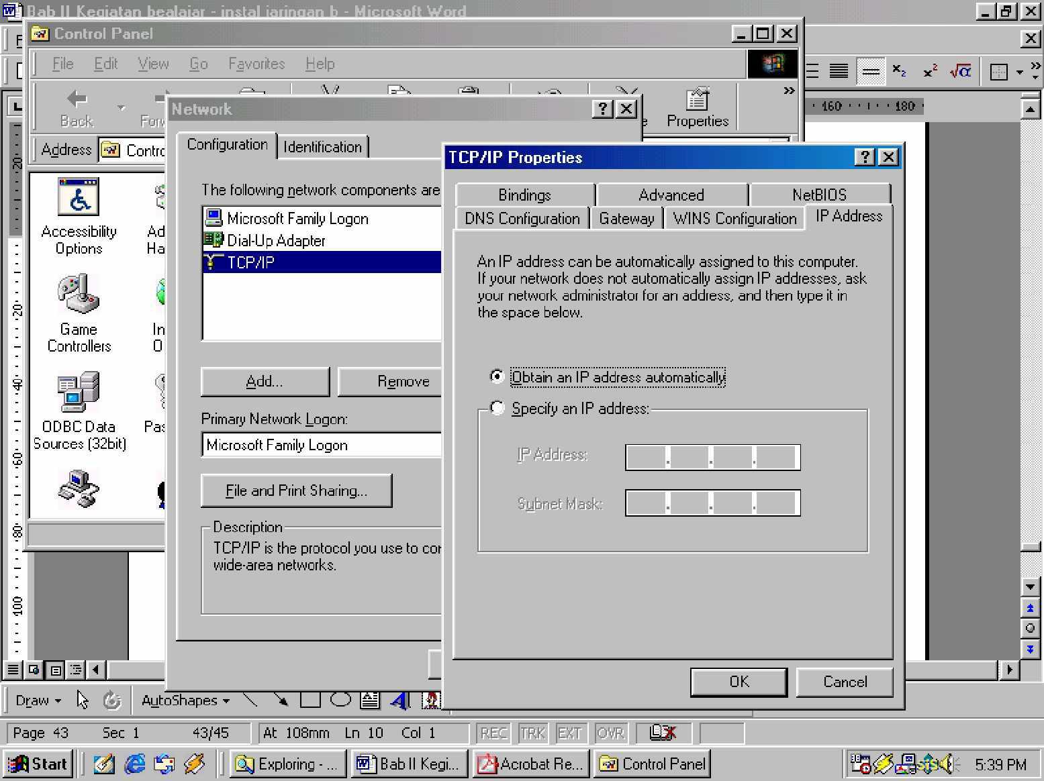Open Equation Editor square-root icon
The width and height of the screenshot is (1044, 781).
click(961, 70)
